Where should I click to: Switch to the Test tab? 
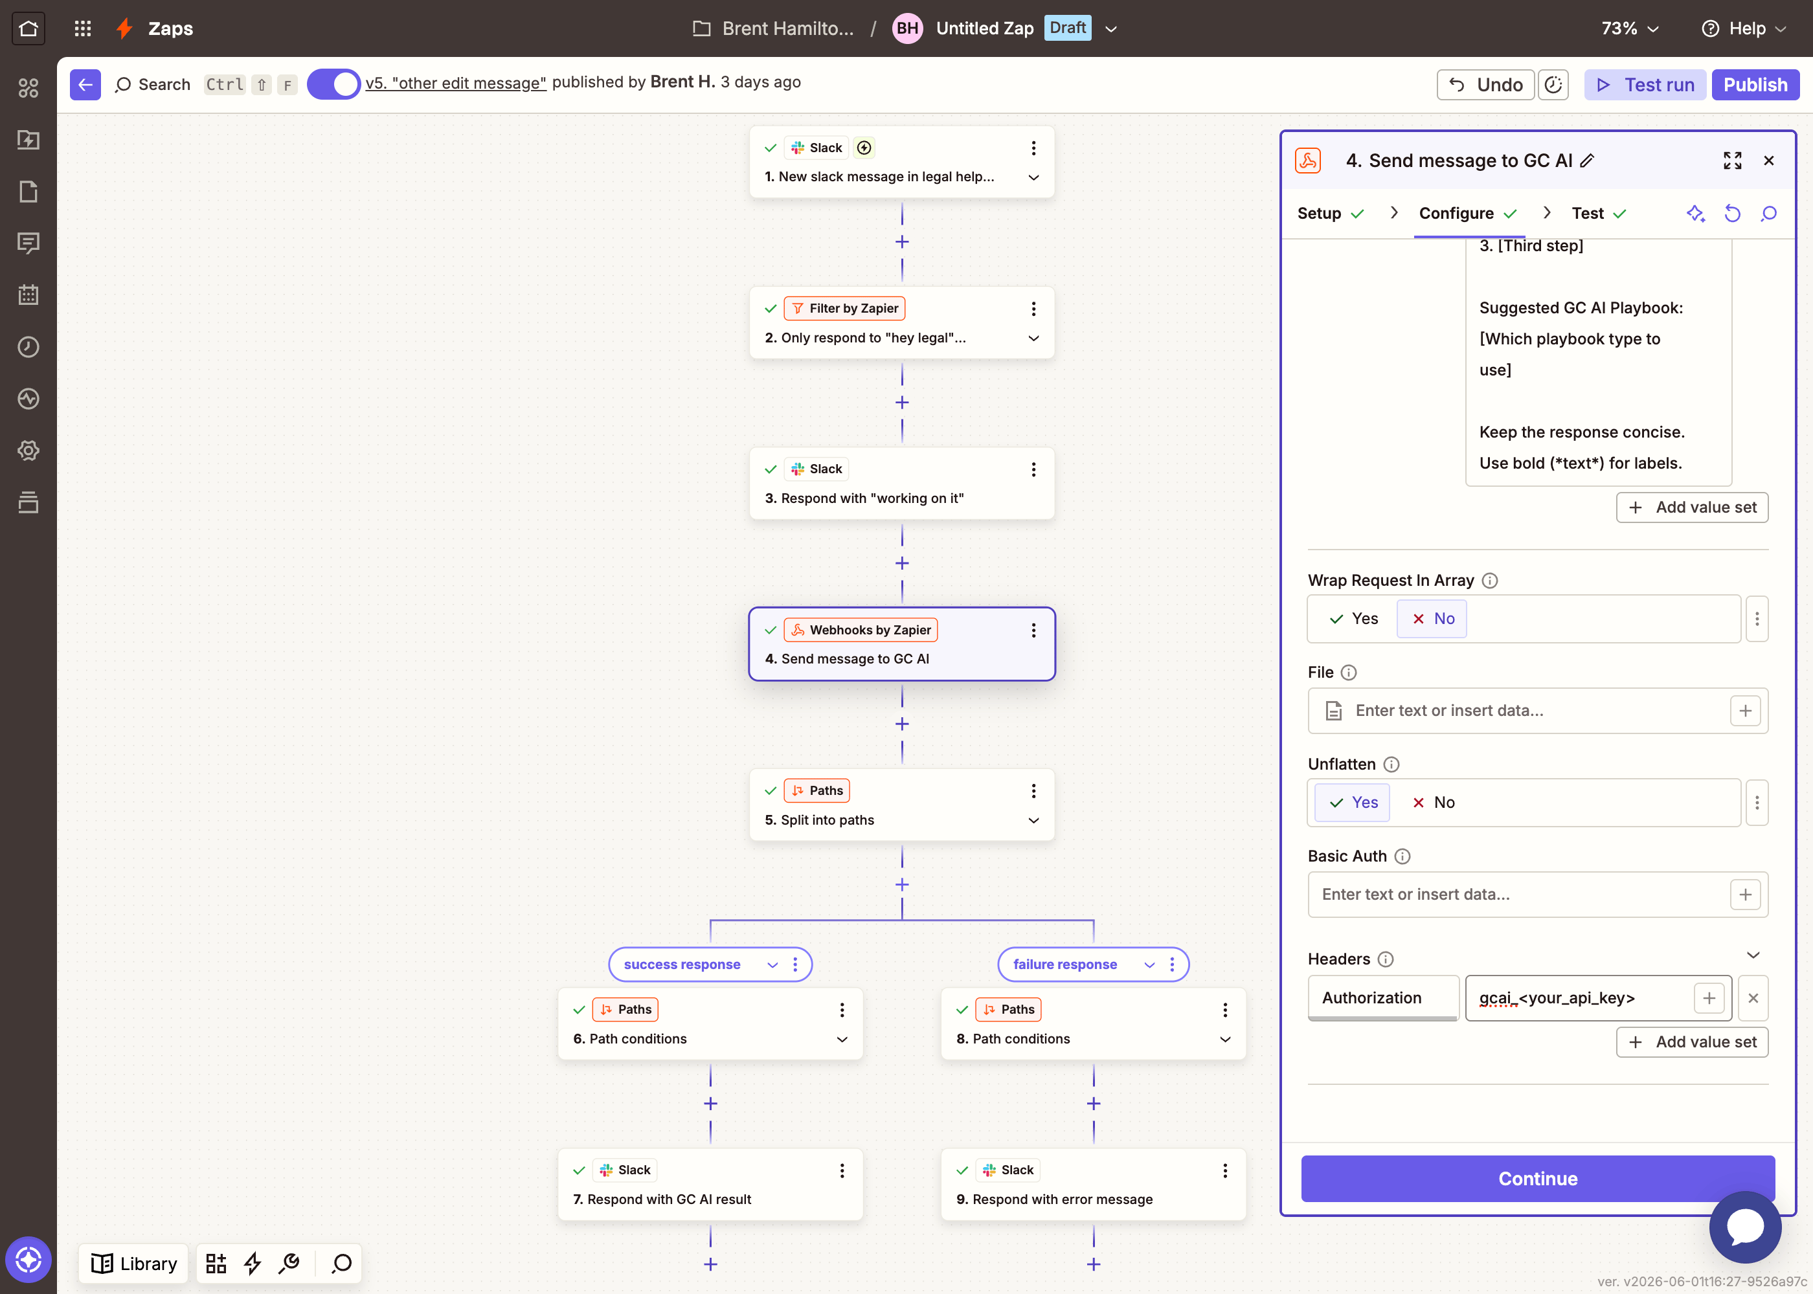[1599, 214]
